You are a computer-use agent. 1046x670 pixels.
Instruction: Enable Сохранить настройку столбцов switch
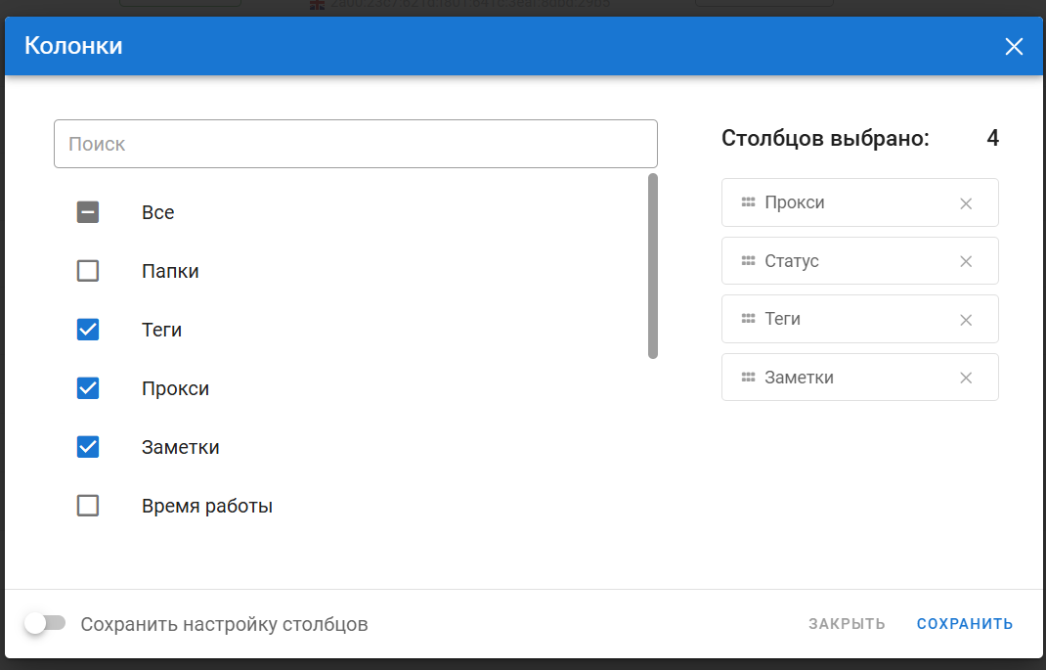click(x=45, y=624)
